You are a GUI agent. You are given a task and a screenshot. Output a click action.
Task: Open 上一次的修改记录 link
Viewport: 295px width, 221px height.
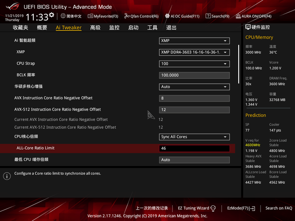(152, 208)
